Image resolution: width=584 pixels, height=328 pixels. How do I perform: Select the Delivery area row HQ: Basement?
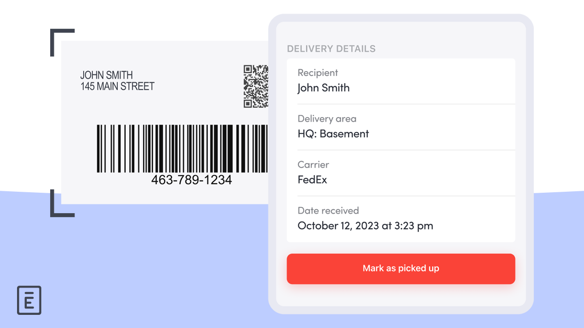point(333,134)
